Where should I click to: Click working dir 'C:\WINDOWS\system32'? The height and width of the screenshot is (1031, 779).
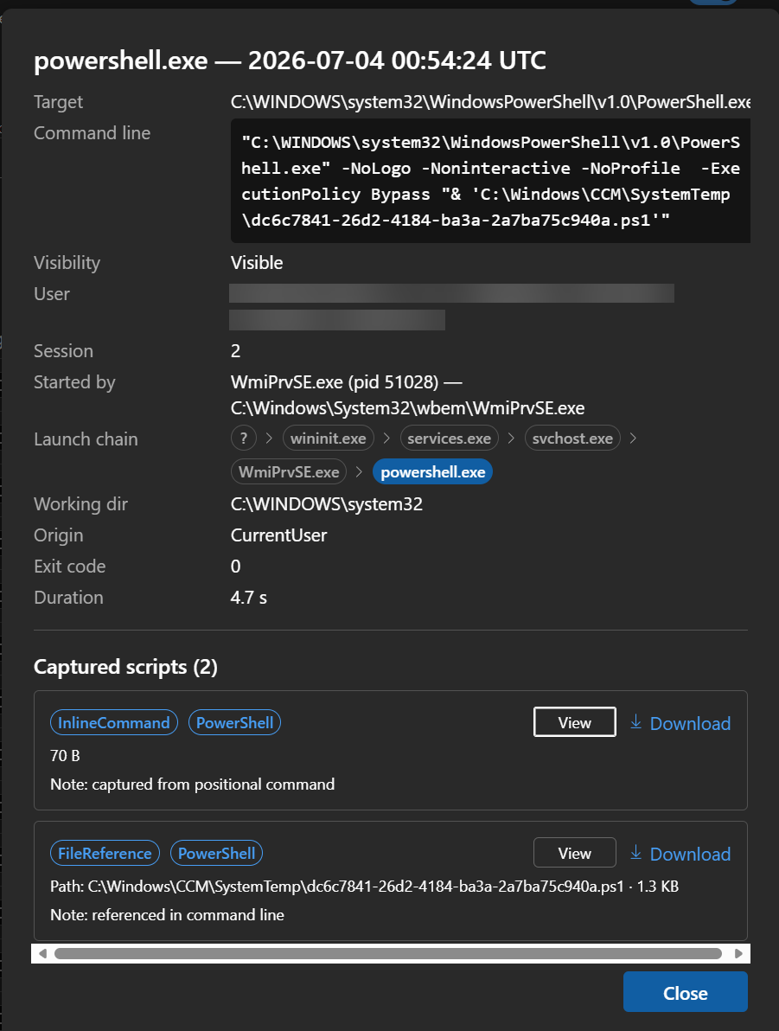click(x=327, y=503)
